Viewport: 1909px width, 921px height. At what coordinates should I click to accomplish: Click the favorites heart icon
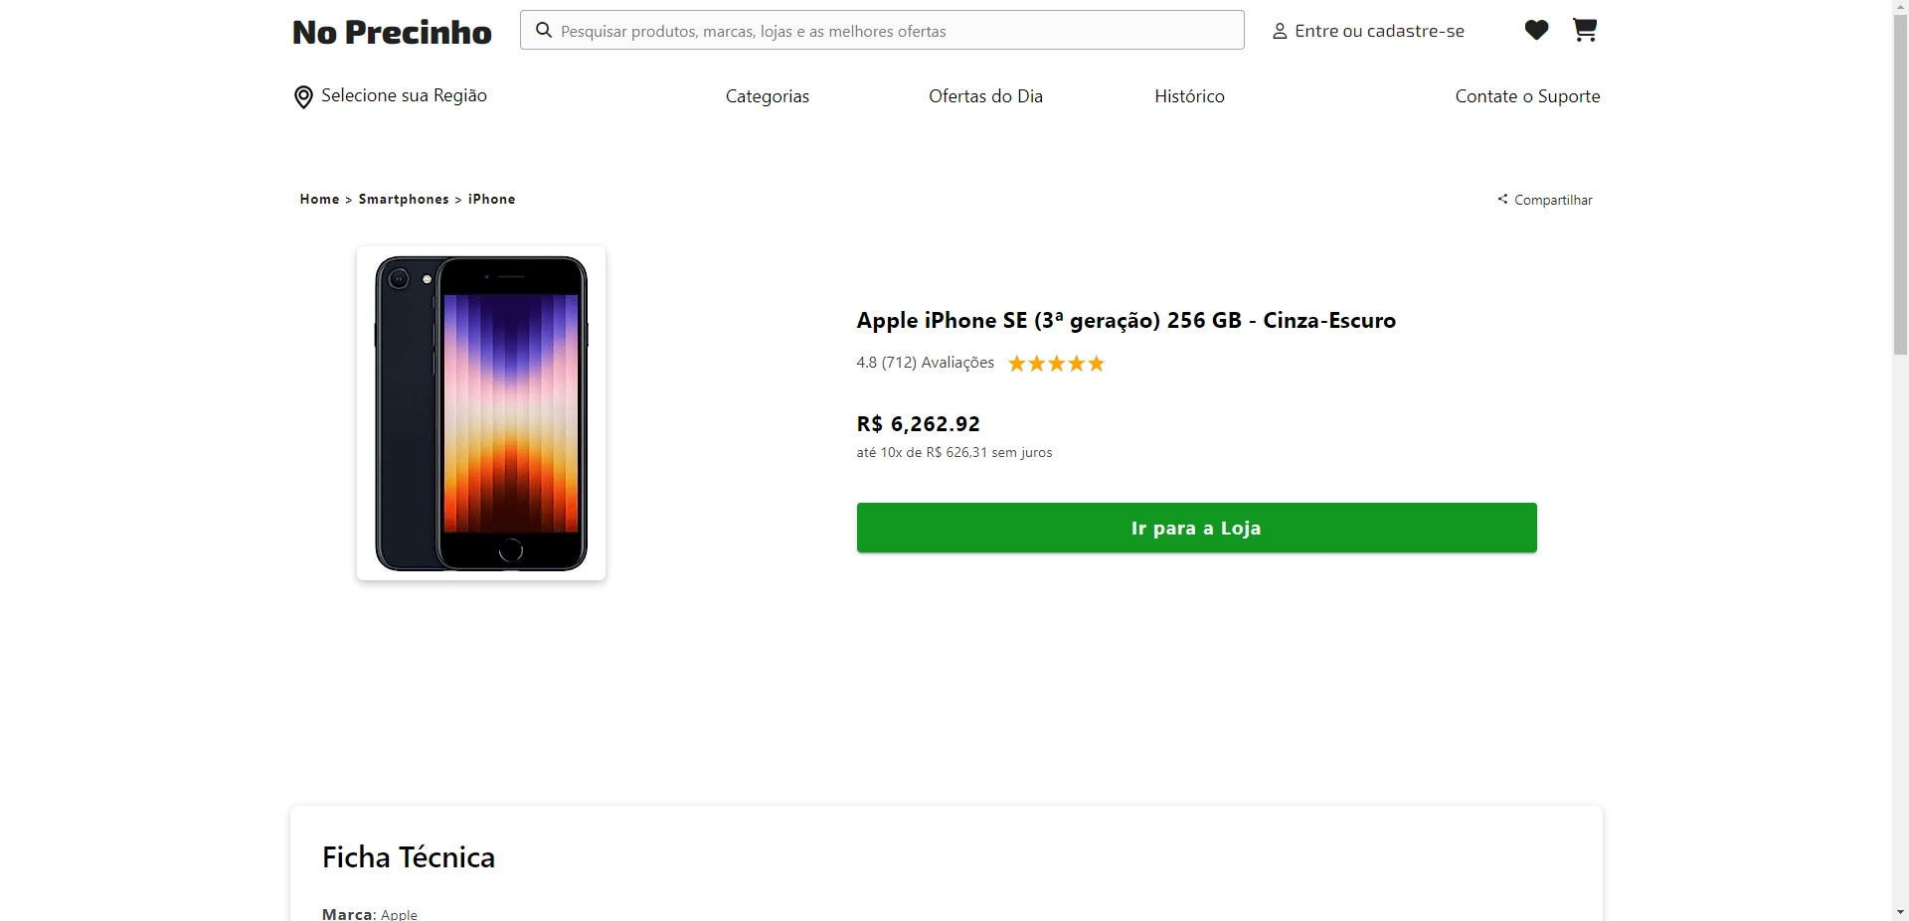pos(1536,31)
